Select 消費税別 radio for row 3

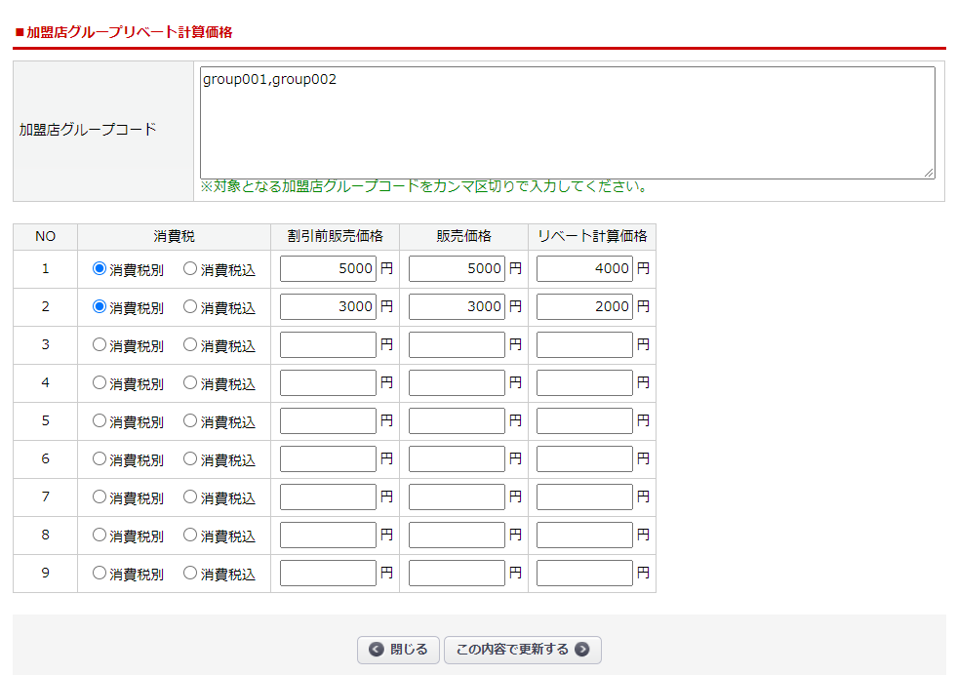(100, 344)
